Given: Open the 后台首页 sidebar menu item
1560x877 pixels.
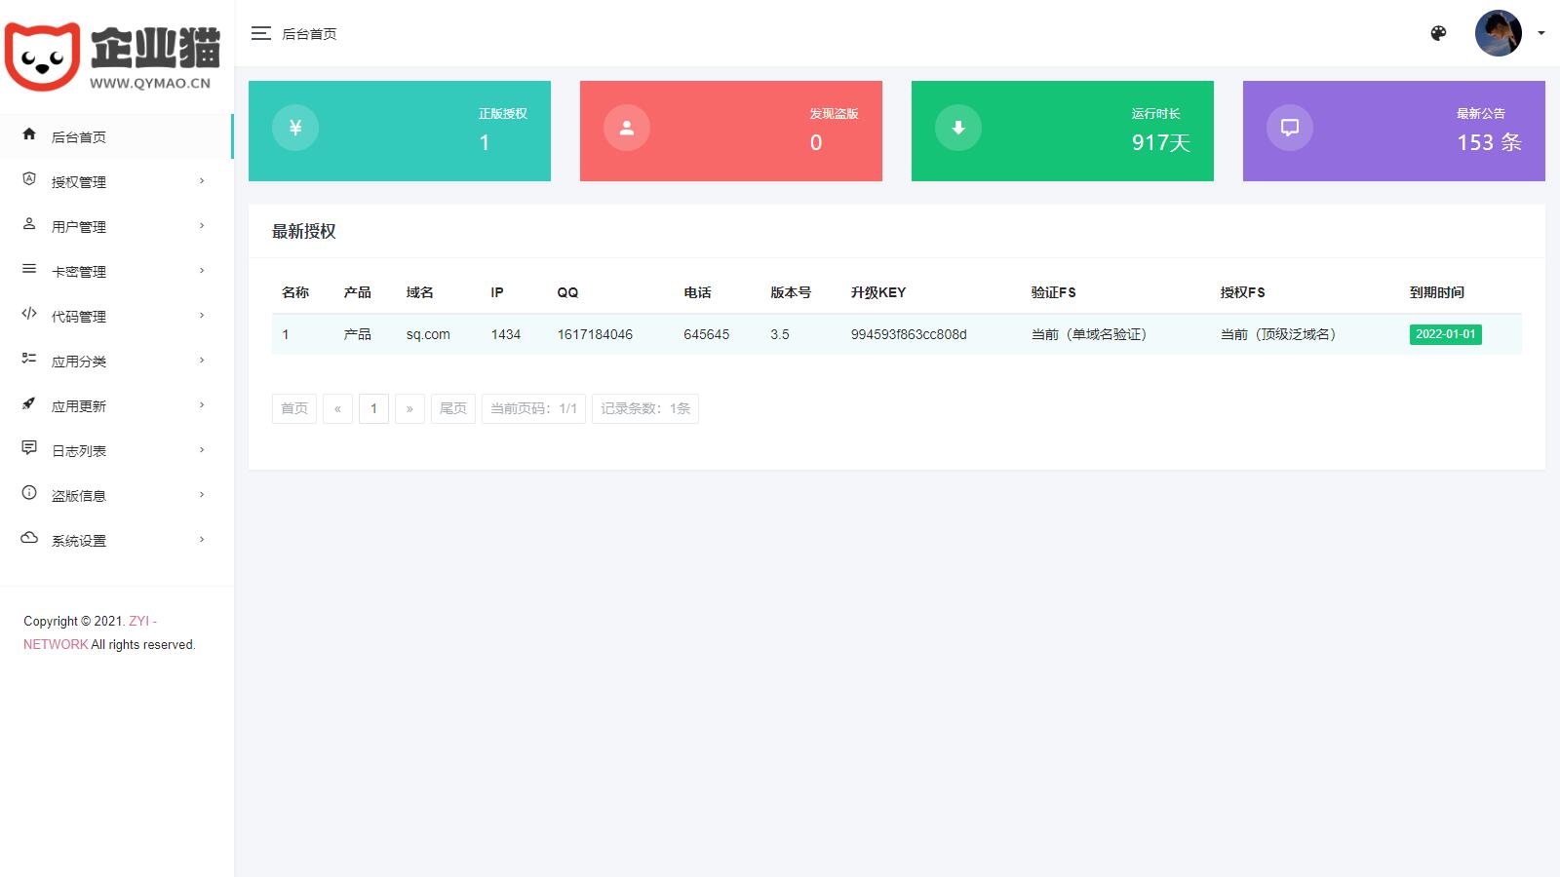Looking at the screenshot, I should (x=117, y=136).
